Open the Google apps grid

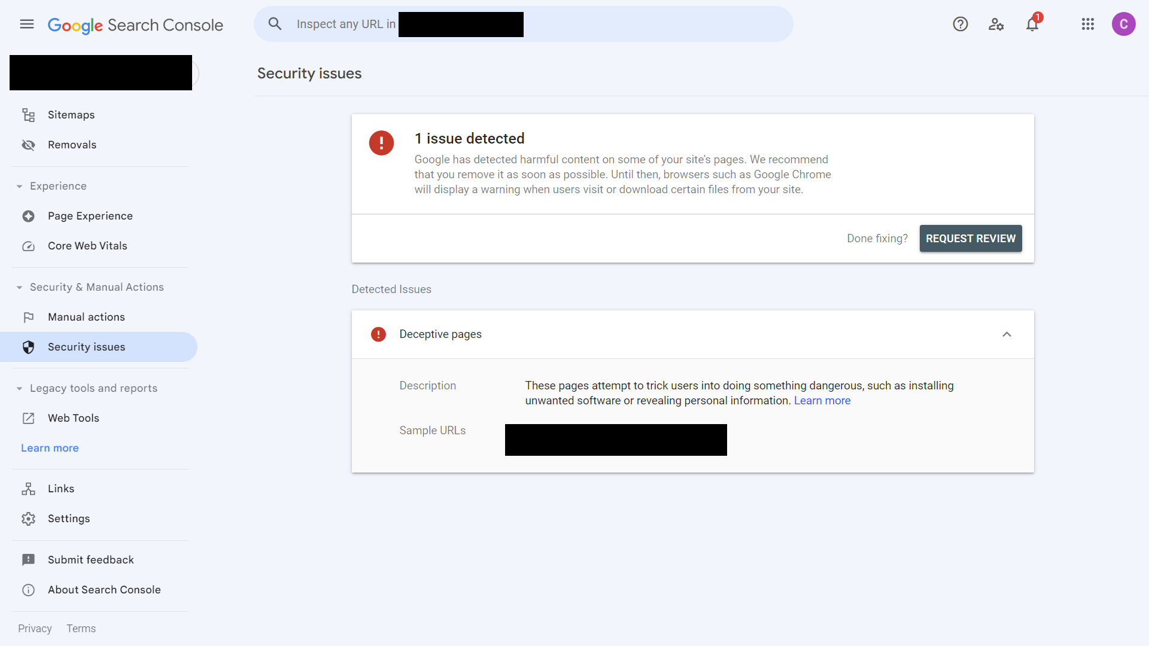pos(1088,24)
